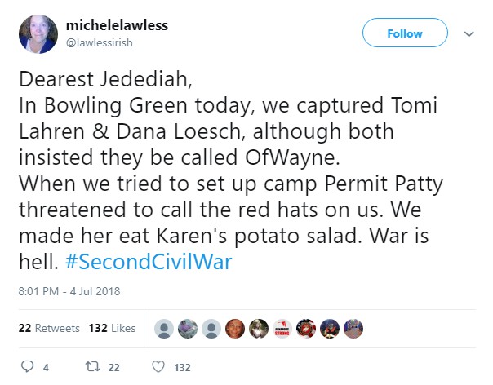Open michelelawless profile picture
The image size is (493, 385).
click(x=38, y=34)
